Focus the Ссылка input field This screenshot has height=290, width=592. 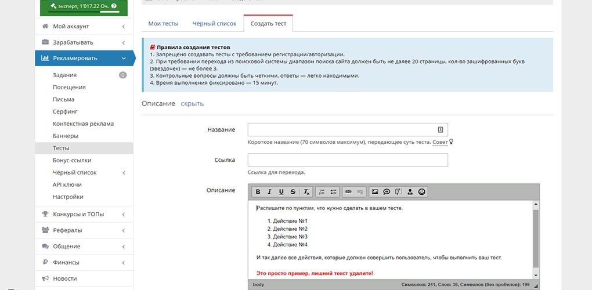click(x=348, y=160)
